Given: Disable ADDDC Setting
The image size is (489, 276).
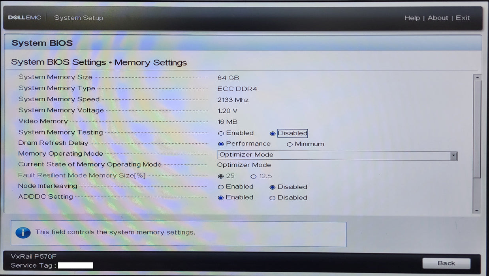Looking at the screenshot, I should click(x=272, y=198).
